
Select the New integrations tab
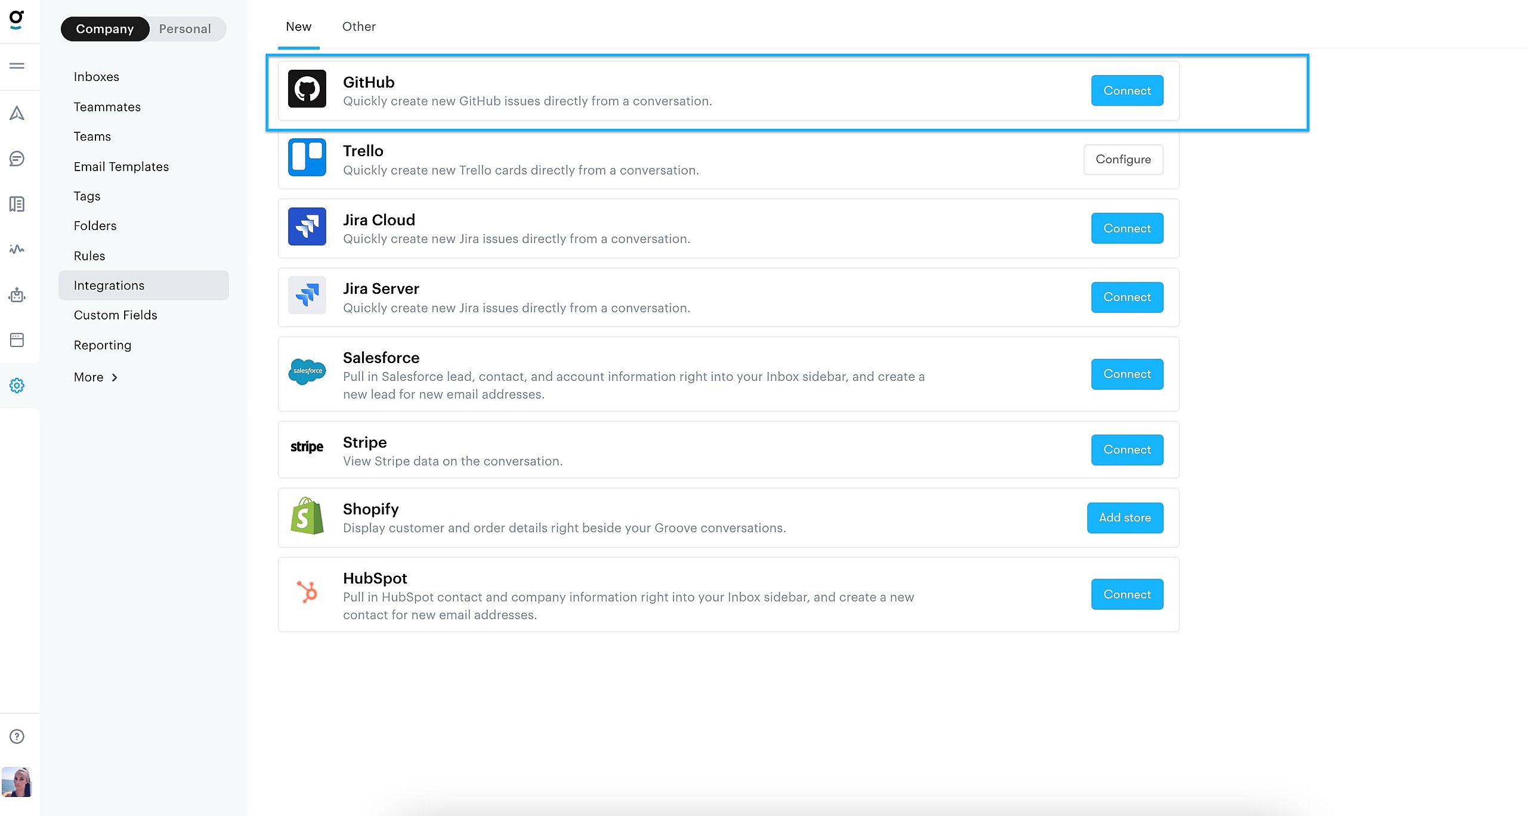click(298, 27)
